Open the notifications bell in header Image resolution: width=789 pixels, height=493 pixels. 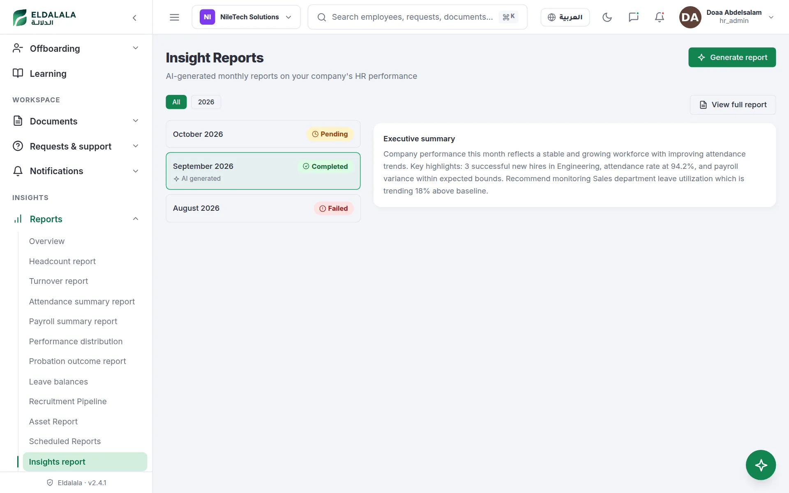[660, 17]
